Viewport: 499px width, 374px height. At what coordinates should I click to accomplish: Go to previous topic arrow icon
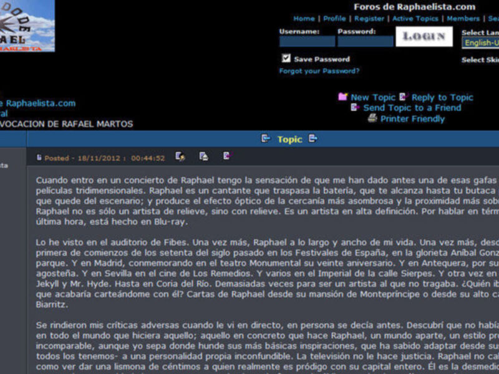(x=266, y=138)
